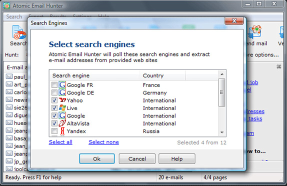Click the Atomic Email Hunter title bar icon
This screenshot has height=186, width=287.
coord(6,5)
